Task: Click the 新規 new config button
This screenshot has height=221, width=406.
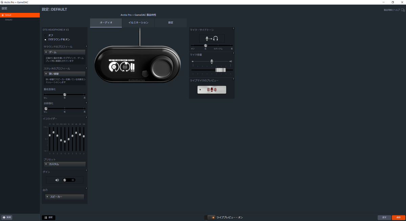Action: click(7, 217)
